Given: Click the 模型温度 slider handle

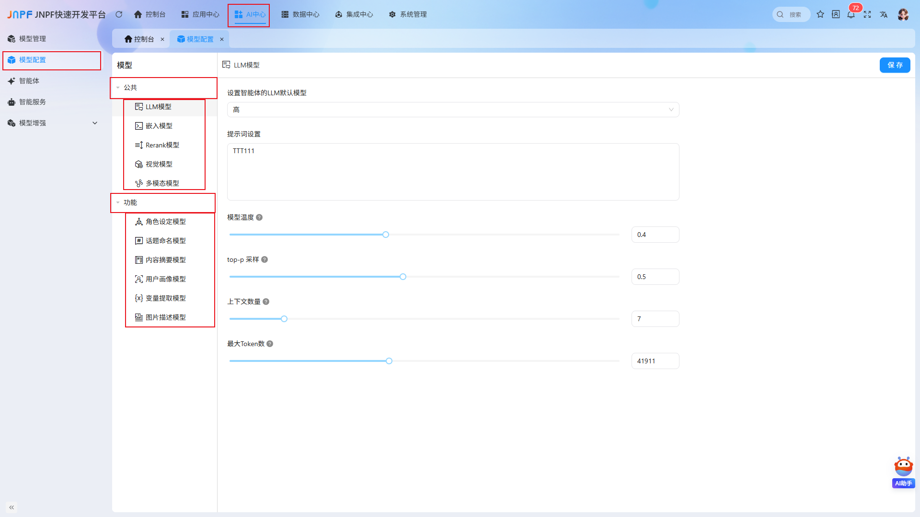Looking at the screenshot, I should [386, 235].
